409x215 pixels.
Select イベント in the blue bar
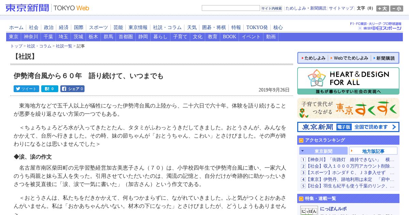coord(251,37)
